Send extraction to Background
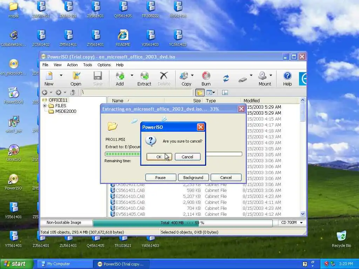 point(193,178)
